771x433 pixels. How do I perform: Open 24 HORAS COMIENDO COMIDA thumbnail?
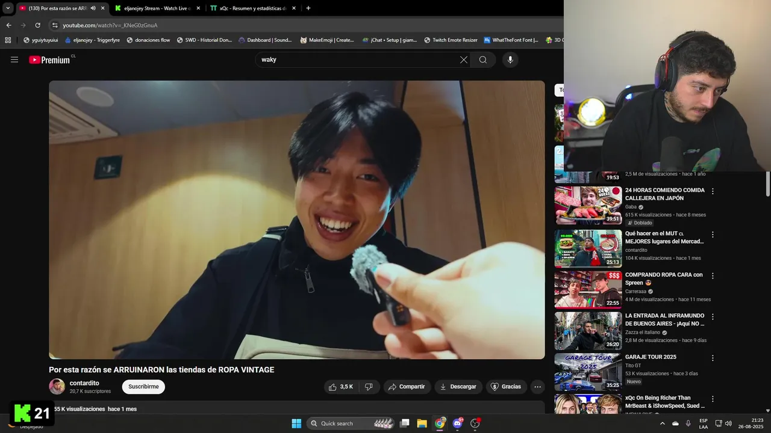tap(588, 206)
